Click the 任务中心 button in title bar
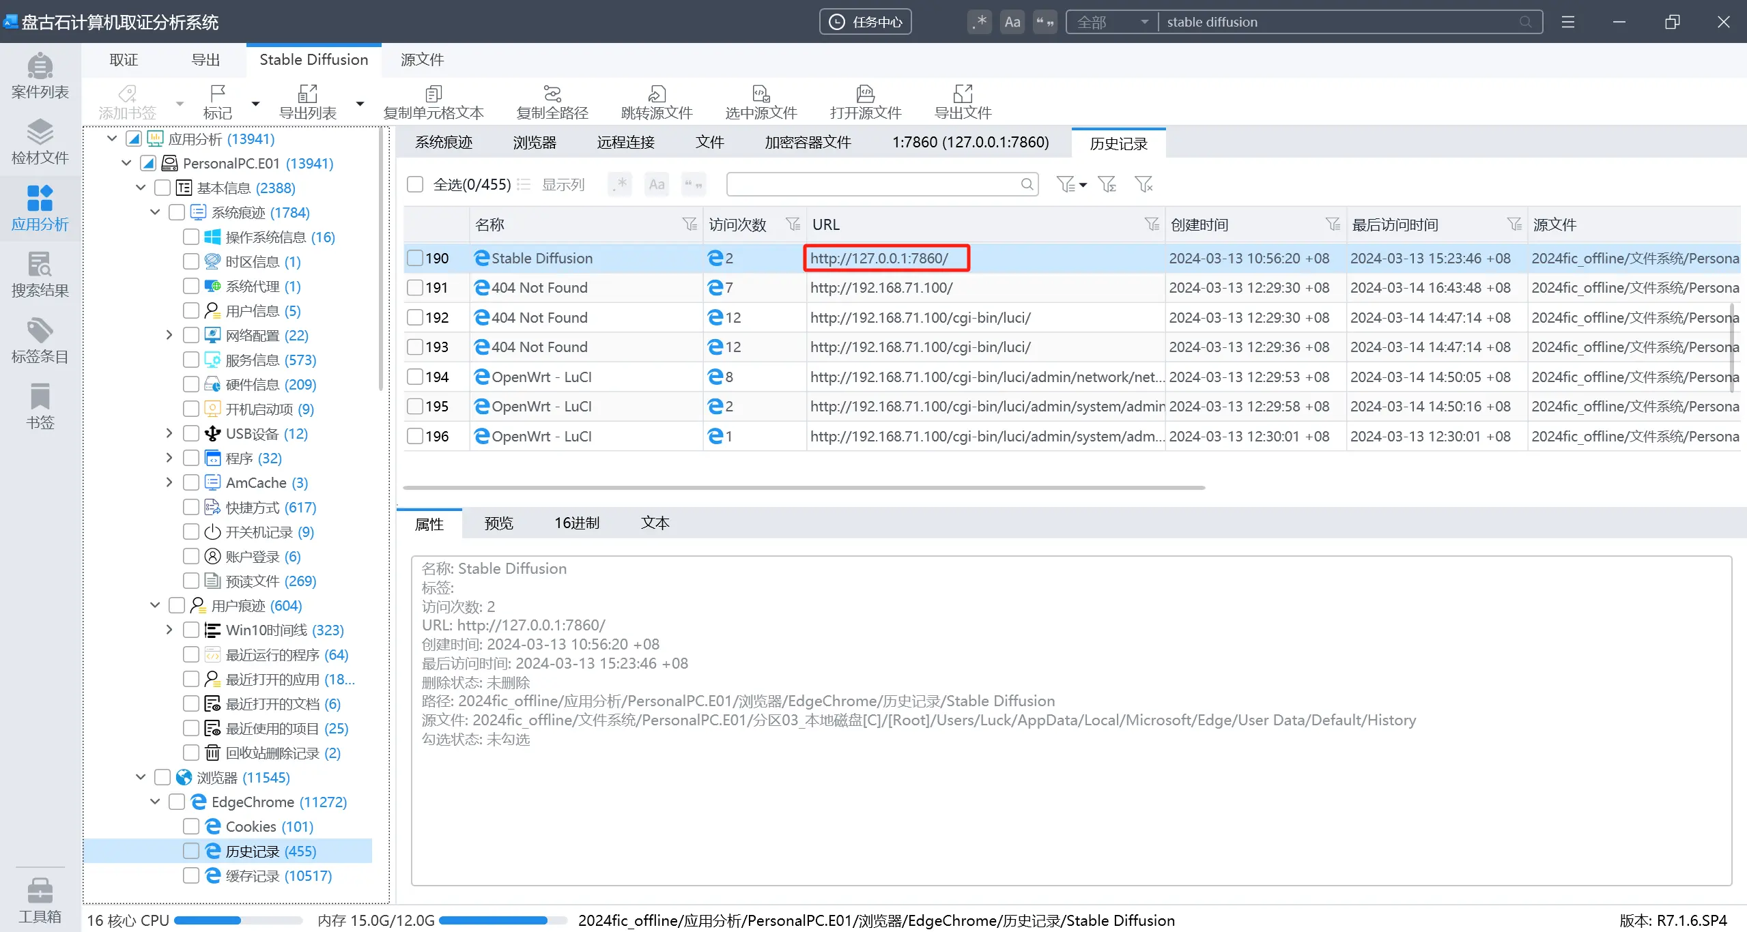 [x=865, y=22]
